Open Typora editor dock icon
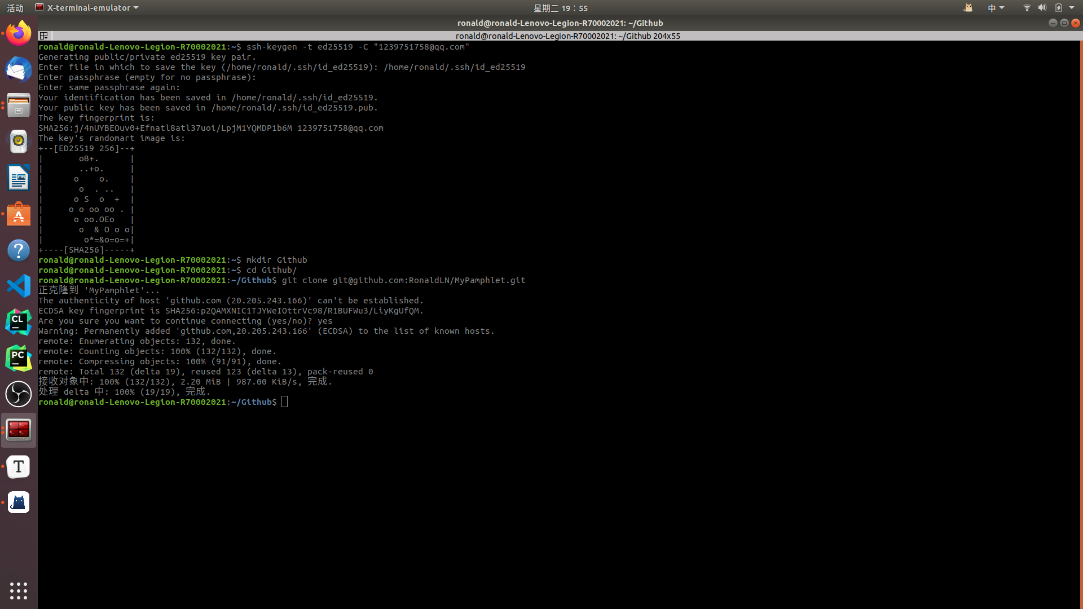This screenshot has width=1083, height=609. (x=19, y=466)
